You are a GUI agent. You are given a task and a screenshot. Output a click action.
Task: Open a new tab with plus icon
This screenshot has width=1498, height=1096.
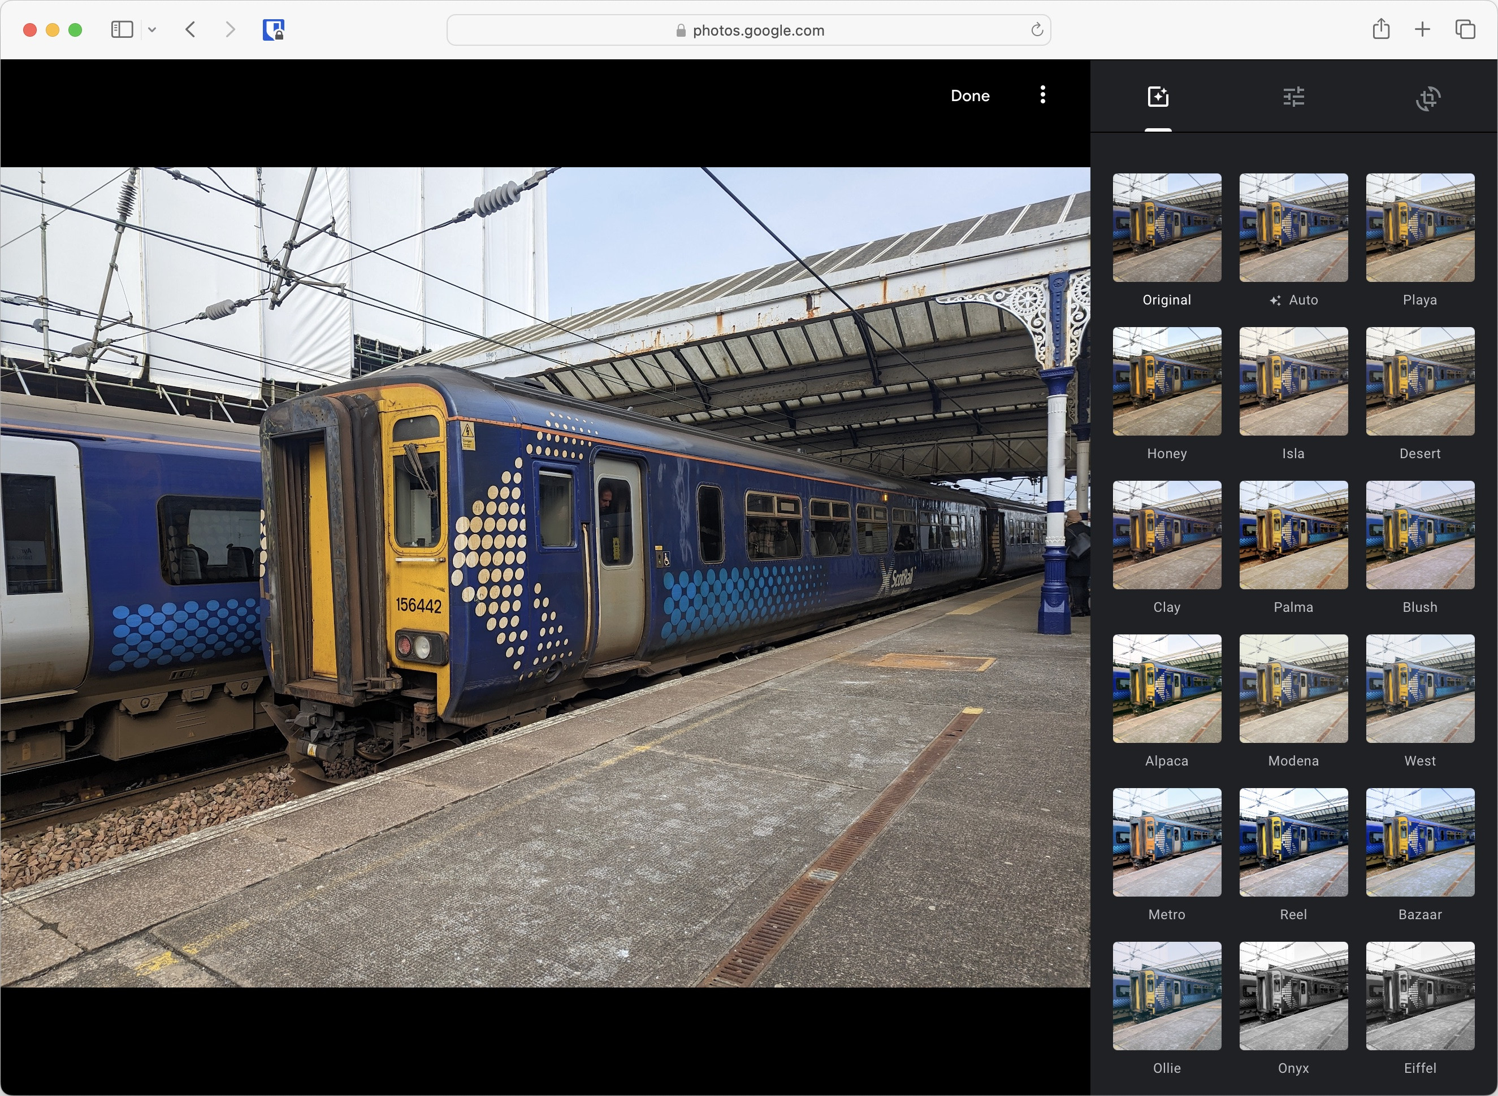click(x=1422, y=29)
